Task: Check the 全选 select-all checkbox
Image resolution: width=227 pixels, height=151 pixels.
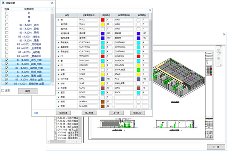Action: (x=3, y=91)
